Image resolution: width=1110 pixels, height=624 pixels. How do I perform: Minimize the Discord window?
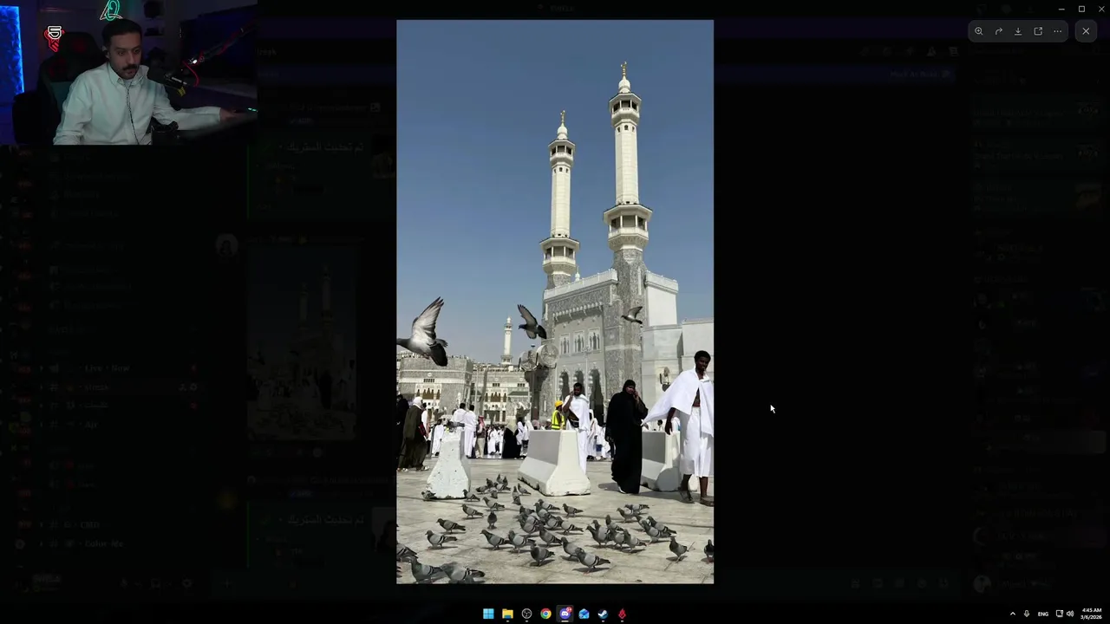coord(1061,9)
